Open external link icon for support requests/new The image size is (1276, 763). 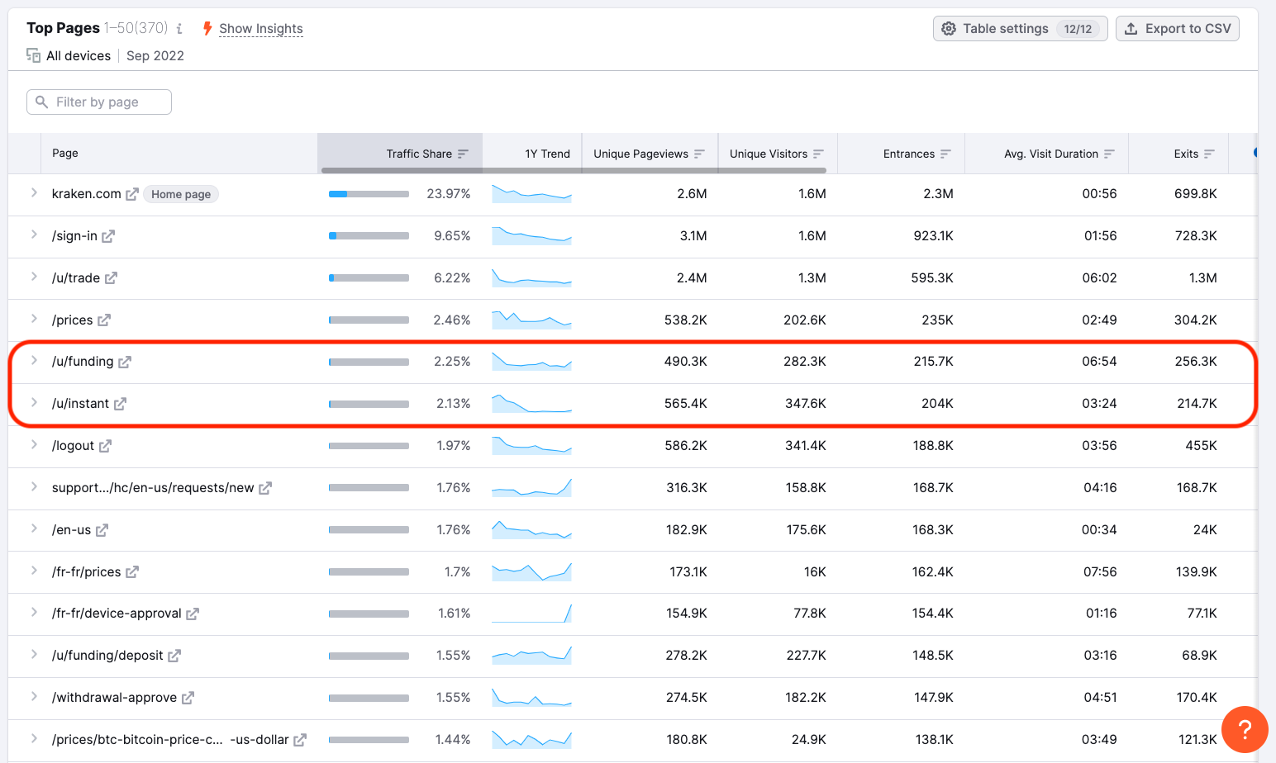[265, 488]
